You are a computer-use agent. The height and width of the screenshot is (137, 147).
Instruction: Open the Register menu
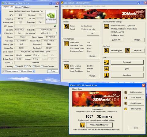pos(97,6)
